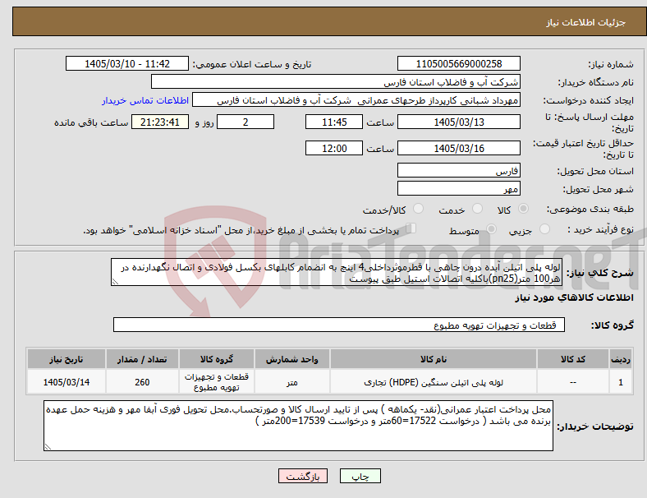The height and width of the screenshot is (498, 647).
Task: Click response deadline date 1405/03/13
Action: point(458,122)
